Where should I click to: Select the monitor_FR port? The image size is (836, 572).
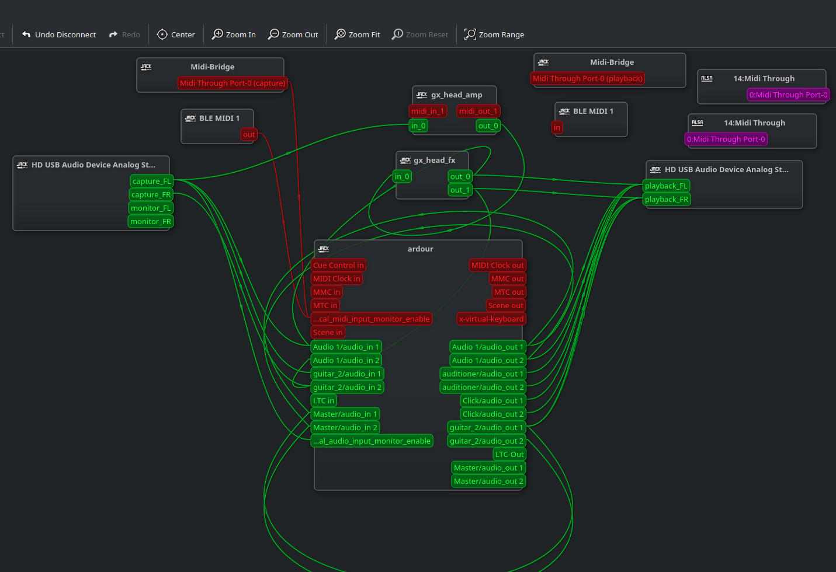point(151,221)
